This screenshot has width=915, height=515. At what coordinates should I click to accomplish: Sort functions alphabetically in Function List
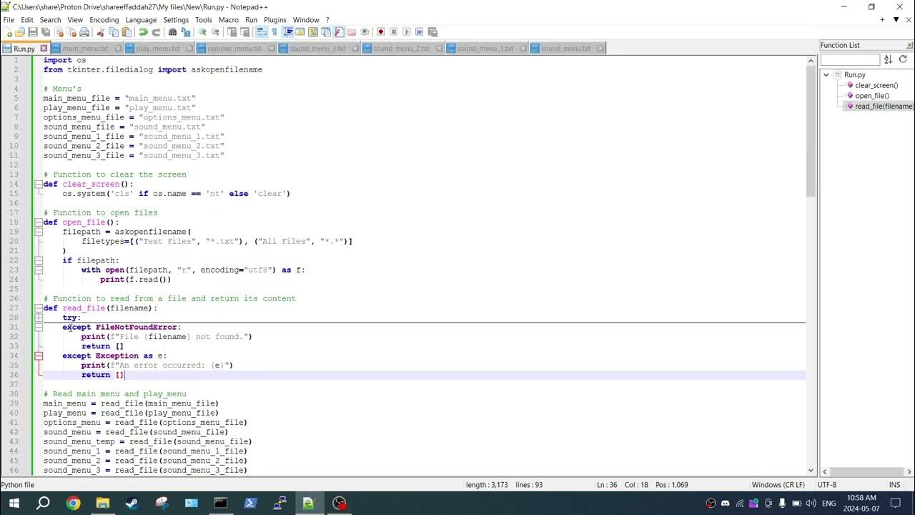click(x=889, y=59)
